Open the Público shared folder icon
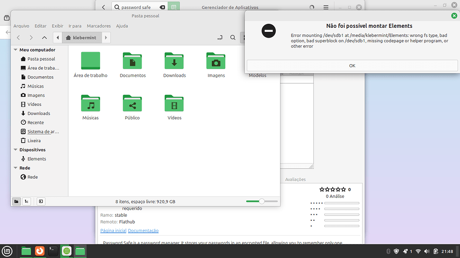The width and height of the screenshot is (460, 258). coord(133,103)
